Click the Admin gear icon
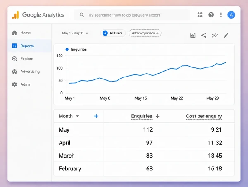The width and height of the screenshot is (248, 187). click(14, 84)
